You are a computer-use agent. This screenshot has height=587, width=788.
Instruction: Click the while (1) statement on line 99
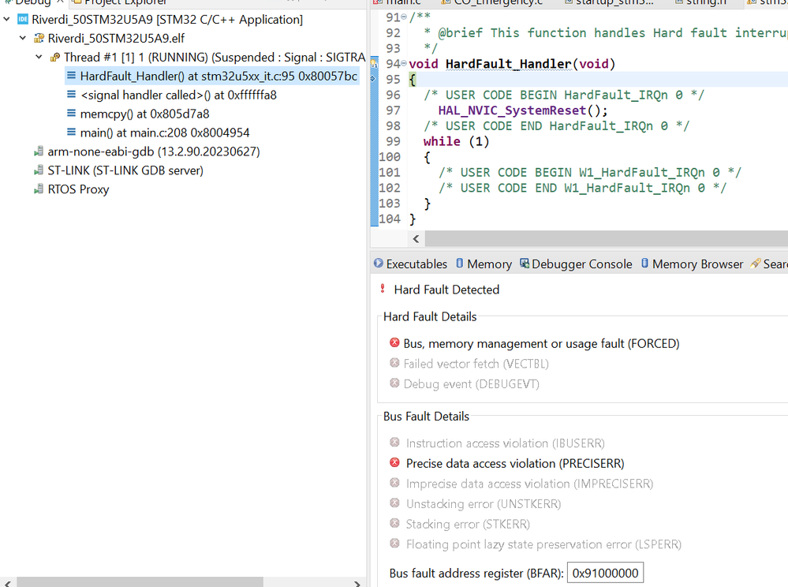pyautogui.click(x=457, y=142)
